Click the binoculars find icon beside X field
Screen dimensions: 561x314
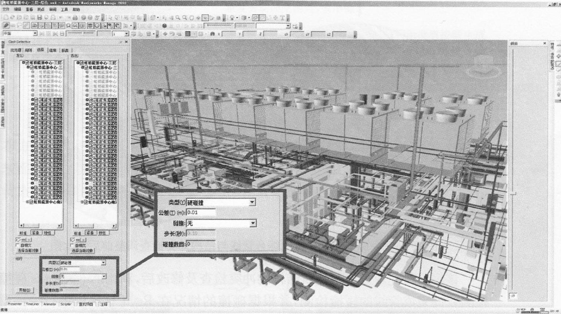212,34
